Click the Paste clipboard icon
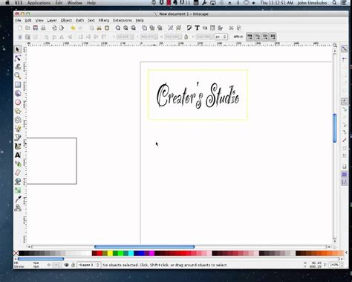 (x=107, y=28)
